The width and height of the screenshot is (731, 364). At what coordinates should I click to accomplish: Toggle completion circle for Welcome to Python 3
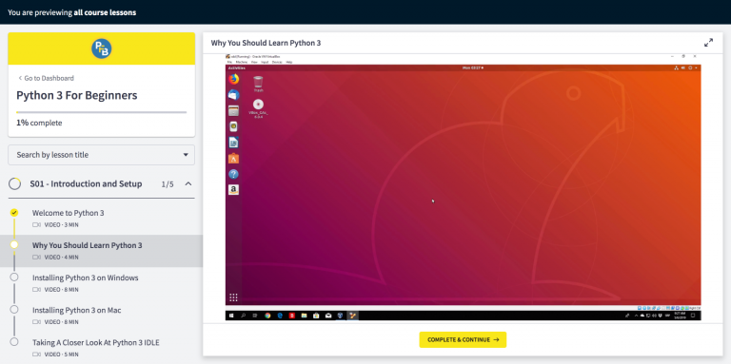pos(14,213)
